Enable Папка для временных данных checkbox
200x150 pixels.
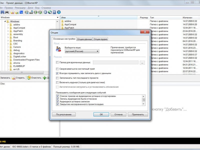pyautogui.click(x=57, y=62)
